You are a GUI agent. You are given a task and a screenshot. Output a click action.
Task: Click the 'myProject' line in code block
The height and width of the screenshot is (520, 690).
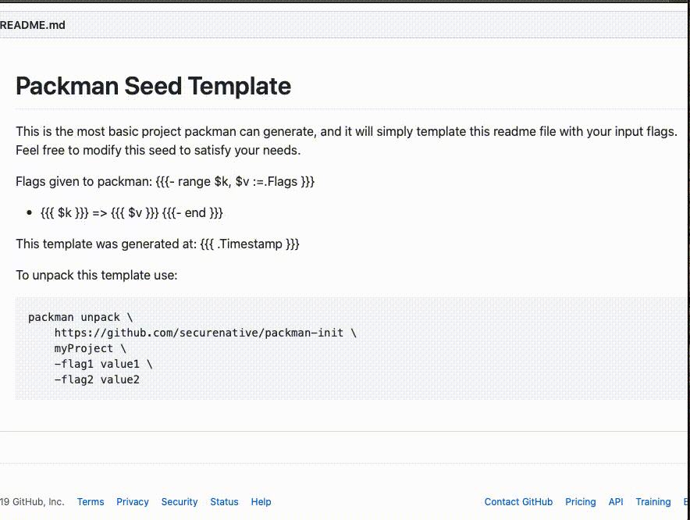point(90,348)
